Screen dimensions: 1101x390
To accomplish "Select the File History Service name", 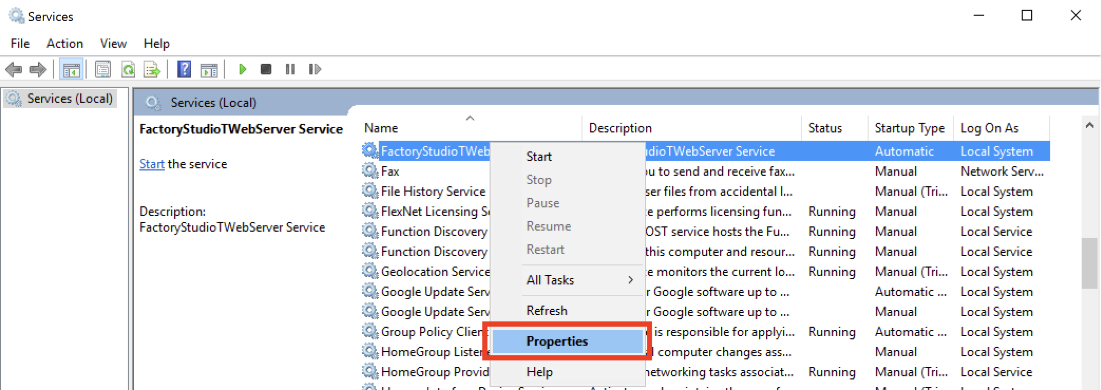I will [433, 192].
